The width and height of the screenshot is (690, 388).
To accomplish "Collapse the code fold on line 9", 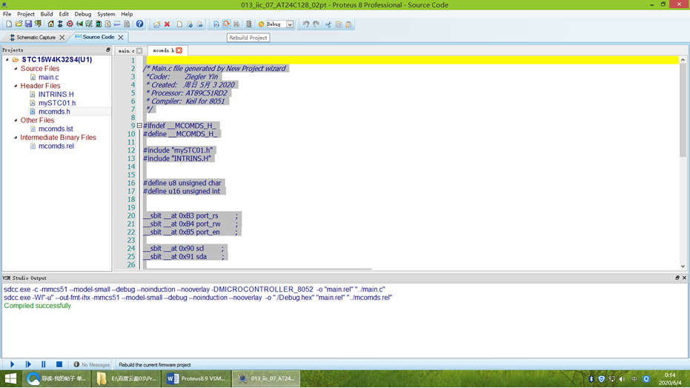I will pos(139,126).
